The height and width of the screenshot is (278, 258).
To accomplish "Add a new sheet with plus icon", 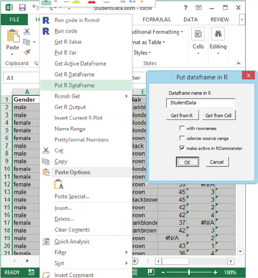I will coord(135,261).
